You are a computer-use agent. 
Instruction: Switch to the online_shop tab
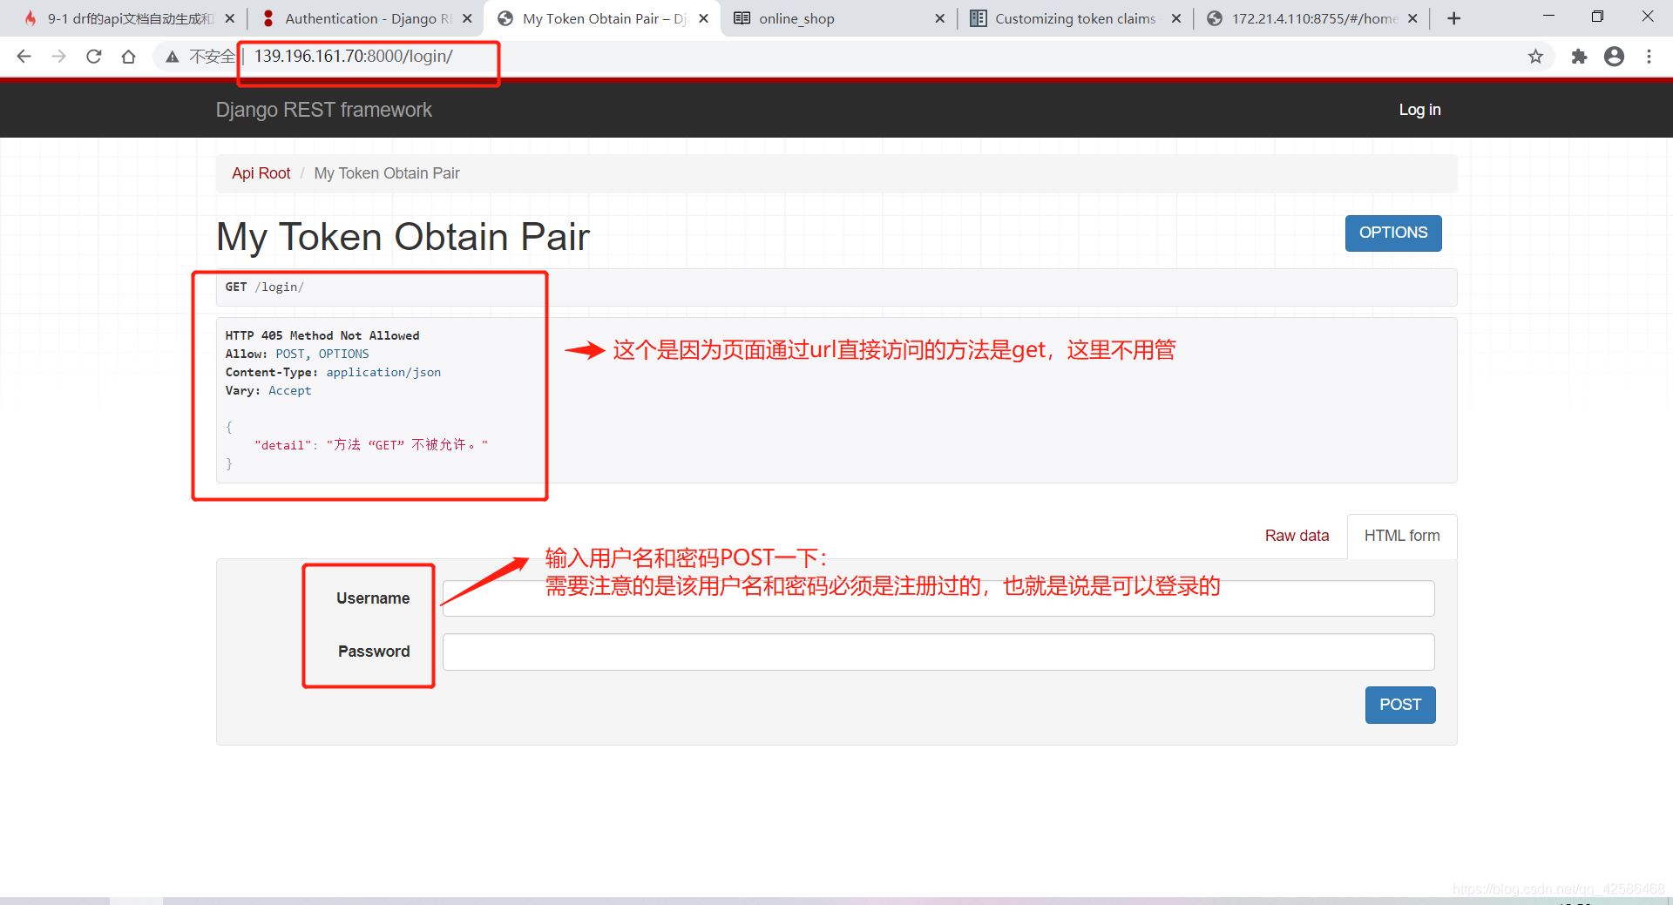coord(836,18)
